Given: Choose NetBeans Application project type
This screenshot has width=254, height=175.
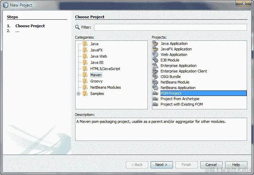Looking at the screenshot, I should [178, 88].
